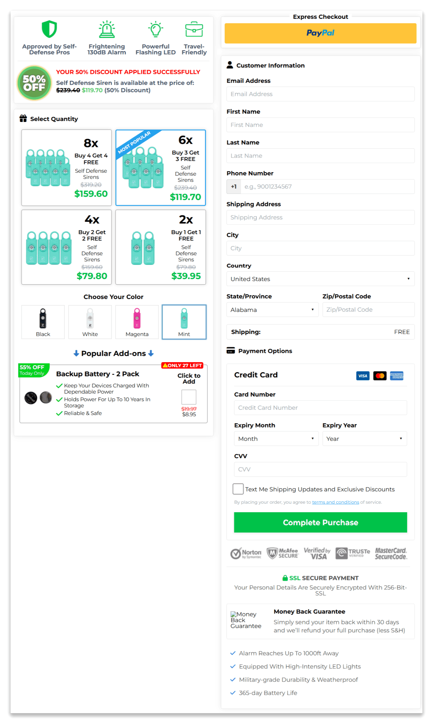Click the green shield approval icon

49,29
